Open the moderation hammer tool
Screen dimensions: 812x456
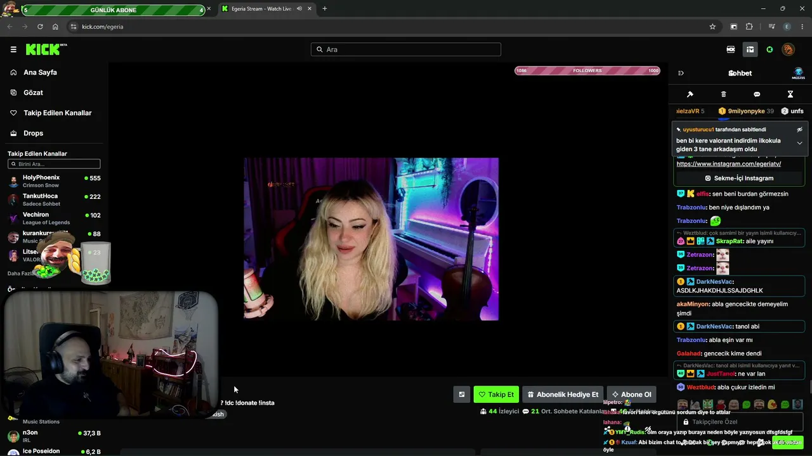click(x=690, y=94)
